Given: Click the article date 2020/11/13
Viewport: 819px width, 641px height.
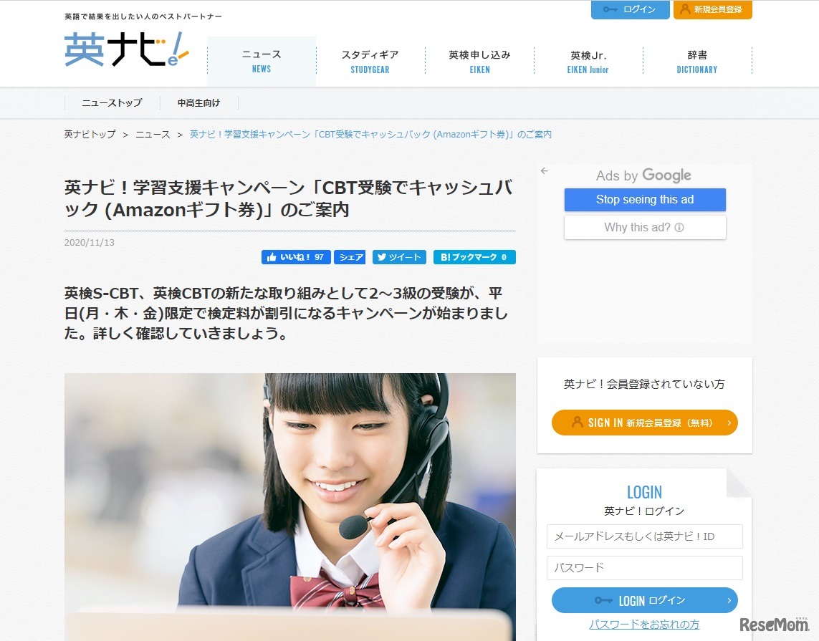Looking at the screenshot, I should click(90, 243).
